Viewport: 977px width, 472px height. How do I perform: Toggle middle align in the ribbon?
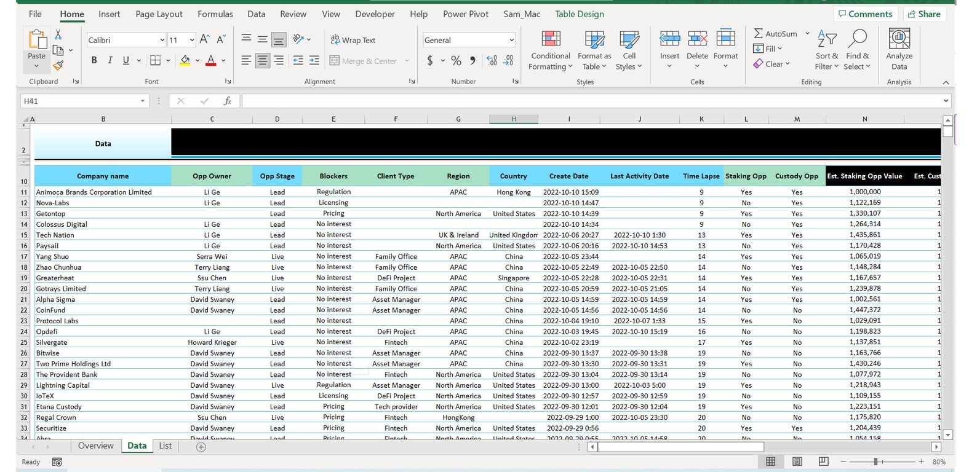pyautogui.click(x=262, y=39)
